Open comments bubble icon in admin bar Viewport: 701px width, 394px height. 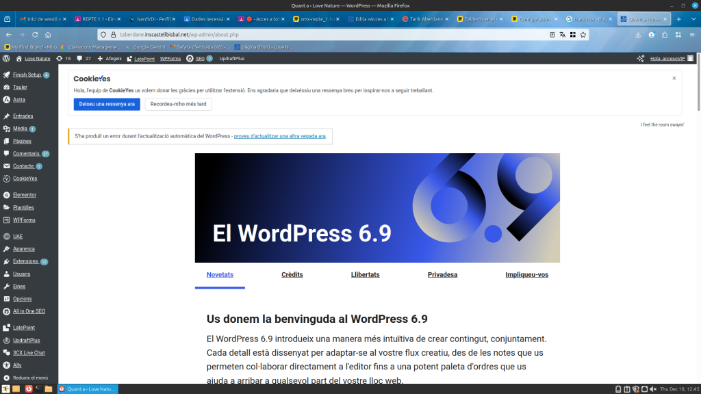tap(84, 59)
